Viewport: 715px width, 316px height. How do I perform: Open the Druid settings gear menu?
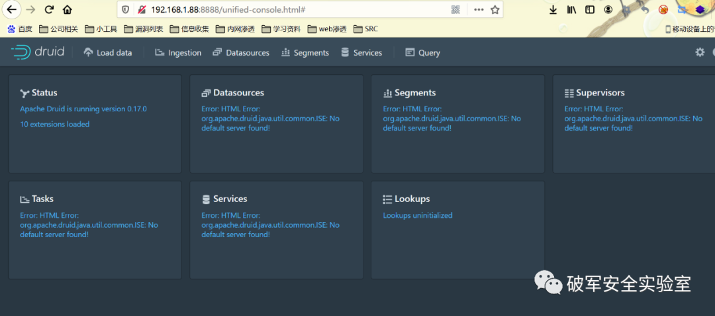(x=700, y=52)
